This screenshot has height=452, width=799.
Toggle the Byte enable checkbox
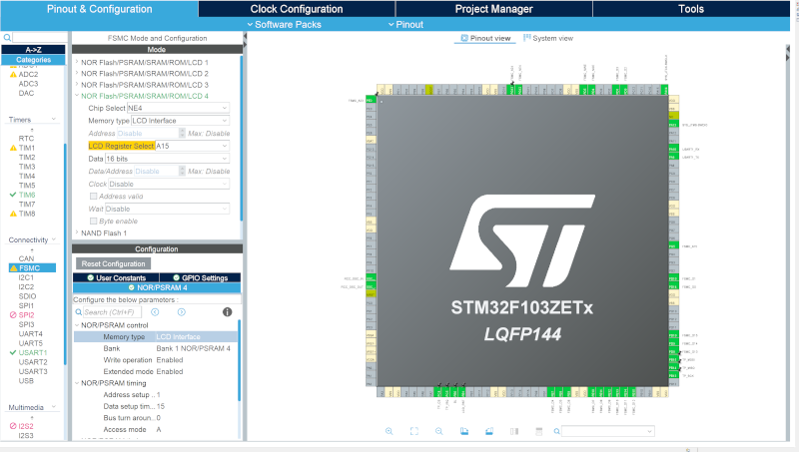pos(93,221)
